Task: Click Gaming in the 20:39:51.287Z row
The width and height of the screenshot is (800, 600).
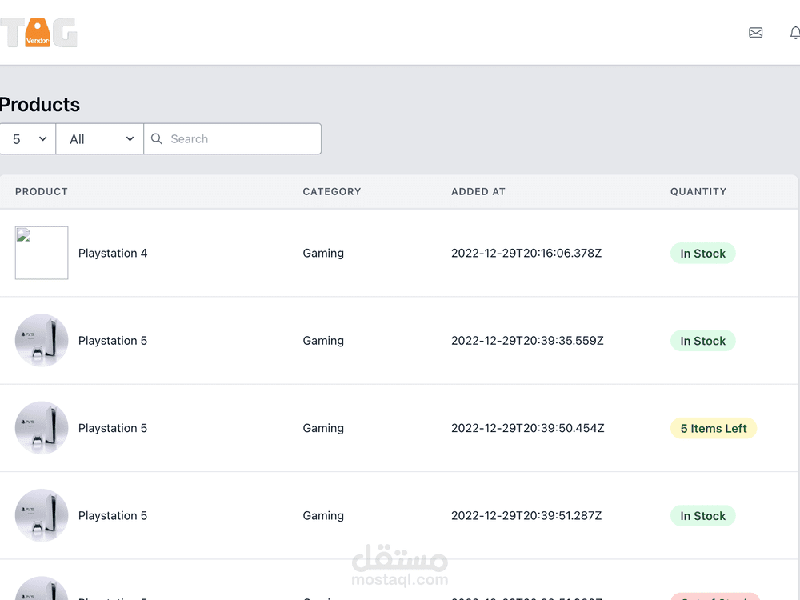Action: tap(323, 515)
